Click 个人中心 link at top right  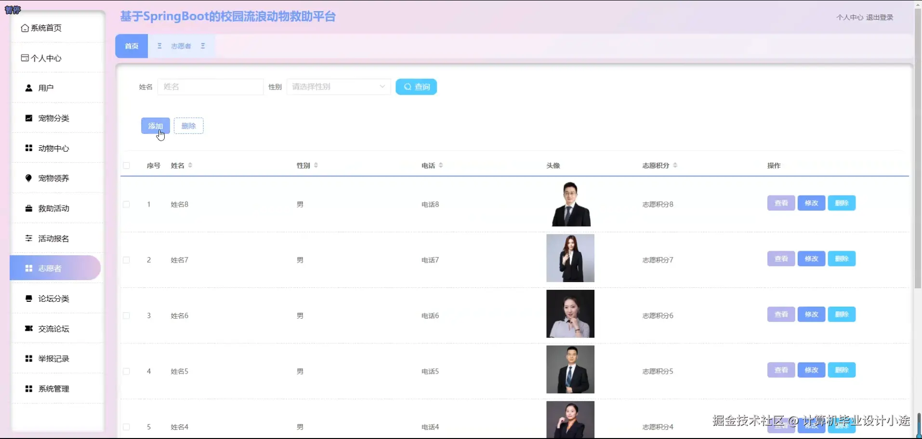850,17
